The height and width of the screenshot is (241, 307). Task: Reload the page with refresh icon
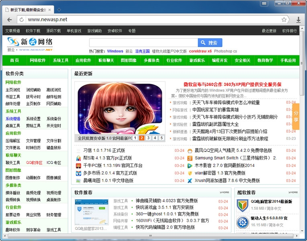(22, 20)
